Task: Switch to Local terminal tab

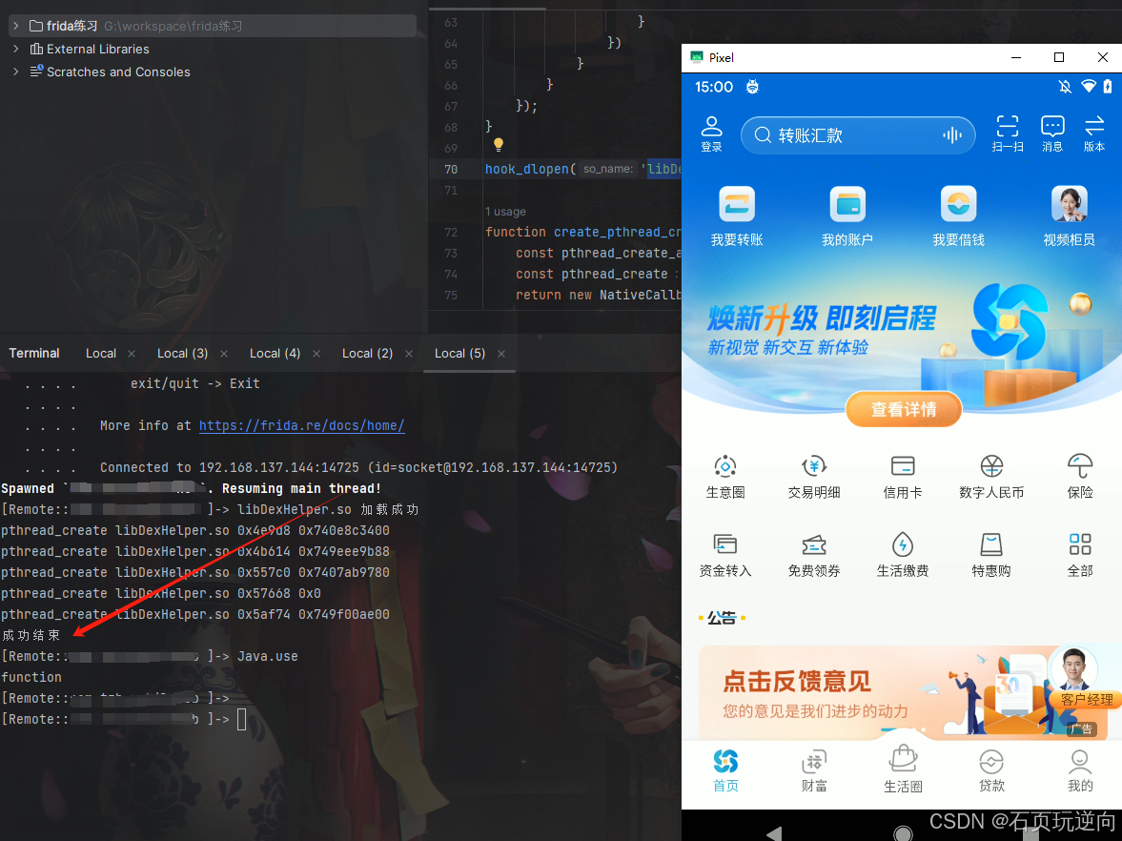Action: 101,353
